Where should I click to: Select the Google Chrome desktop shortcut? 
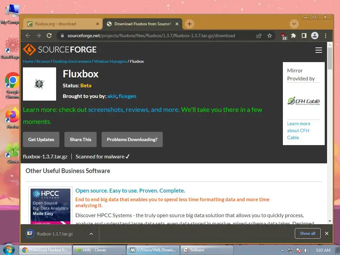tap(12, 85)
